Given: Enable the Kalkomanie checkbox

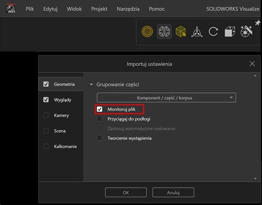Looking at the screenshot, I should (x=46, y=146).
